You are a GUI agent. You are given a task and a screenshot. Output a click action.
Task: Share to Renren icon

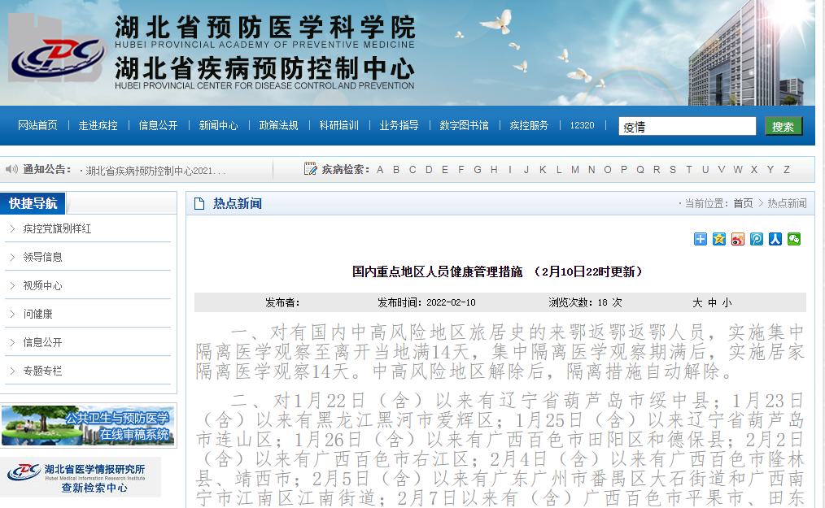pos(775,239)
